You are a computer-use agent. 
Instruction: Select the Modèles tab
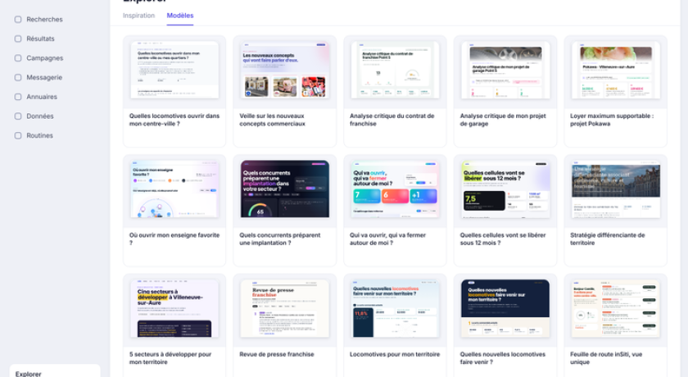(x=180, y=16)
